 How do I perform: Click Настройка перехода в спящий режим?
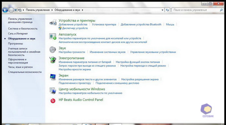143,66
